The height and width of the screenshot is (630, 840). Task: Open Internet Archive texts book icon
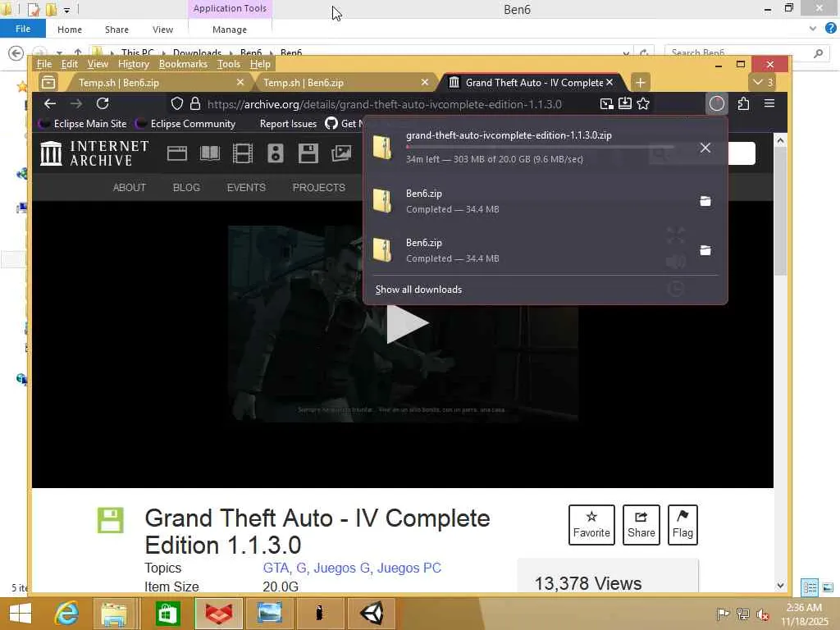[x=210, y=153]
